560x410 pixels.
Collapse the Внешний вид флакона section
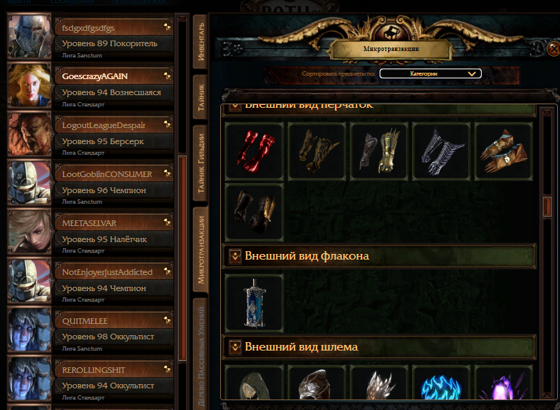pyautogui.click(x=235, y=256)
